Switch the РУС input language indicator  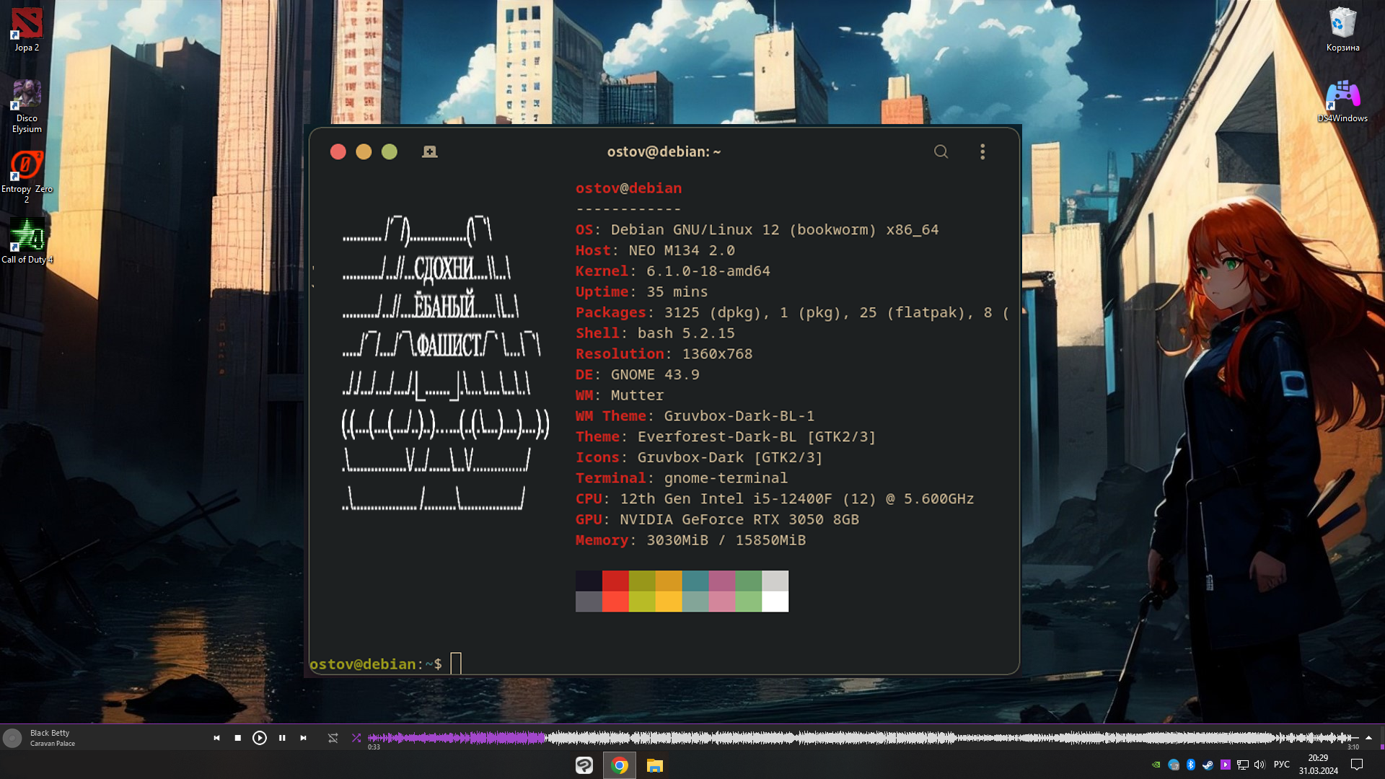point(1282,765)
